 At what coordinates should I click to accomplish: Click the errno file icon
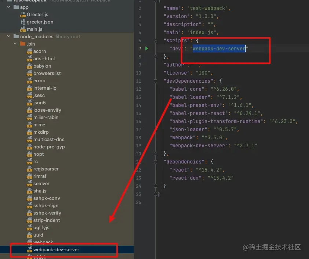[29, 81]
